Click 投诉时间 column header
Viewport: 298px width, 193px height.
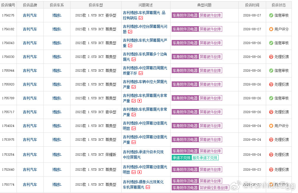coord(252,5)
